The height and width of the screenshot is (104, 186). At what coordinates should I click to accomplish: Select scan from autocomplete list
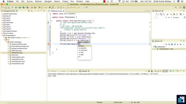coord(85,52)
